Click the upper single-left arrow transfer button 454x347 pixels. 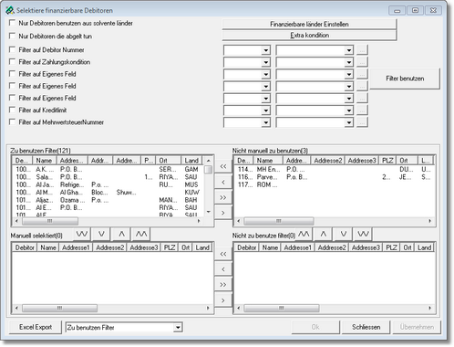[223, 182]
